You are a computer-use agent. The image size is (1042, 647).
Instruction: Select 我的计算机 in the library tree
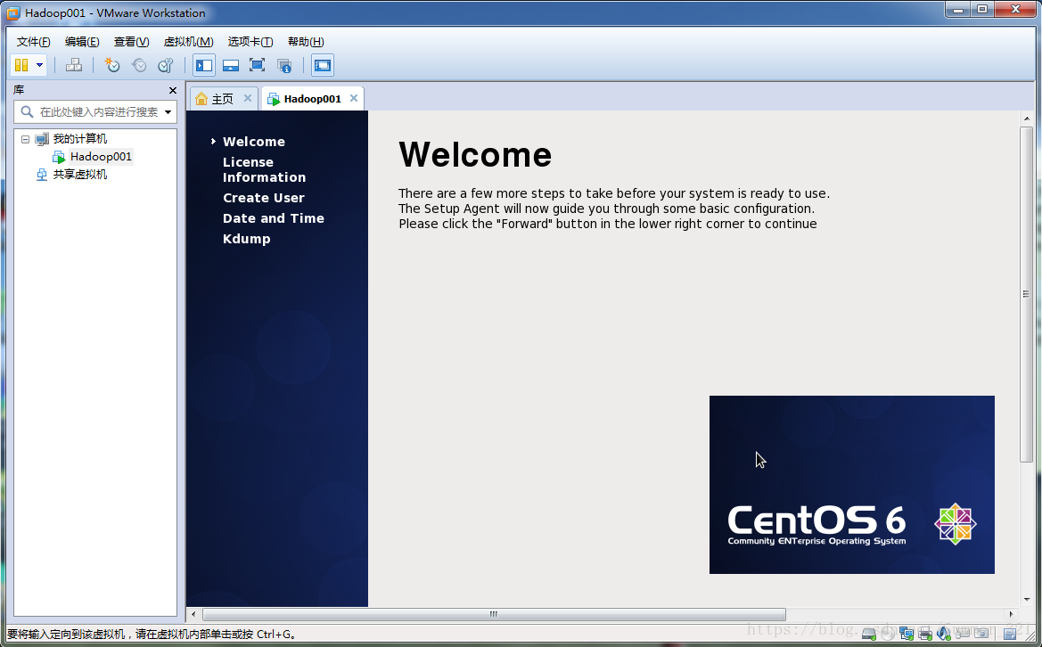79,139
